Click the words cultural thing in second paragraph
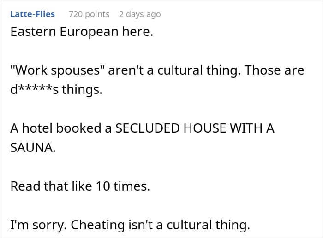This screenshot has width=323, height=238. point(198,70)
